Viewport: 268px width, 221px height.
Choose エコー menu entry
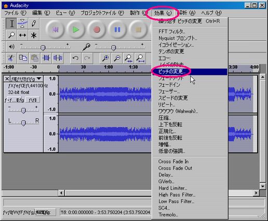pyautogui.click(x=190, y=58)
